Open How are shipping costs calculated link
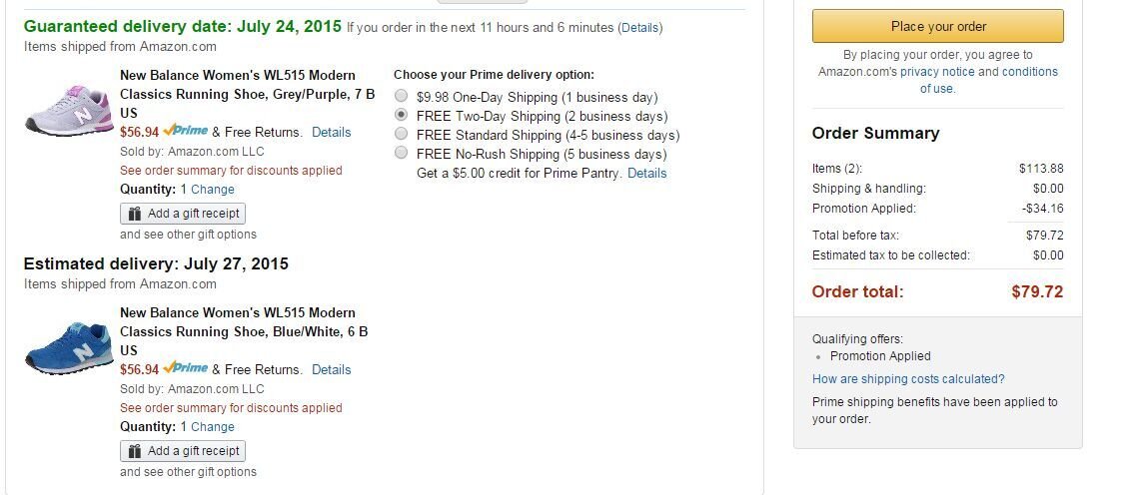The height and width of the screenshot is (495, 1126). [x=908, y=379]
